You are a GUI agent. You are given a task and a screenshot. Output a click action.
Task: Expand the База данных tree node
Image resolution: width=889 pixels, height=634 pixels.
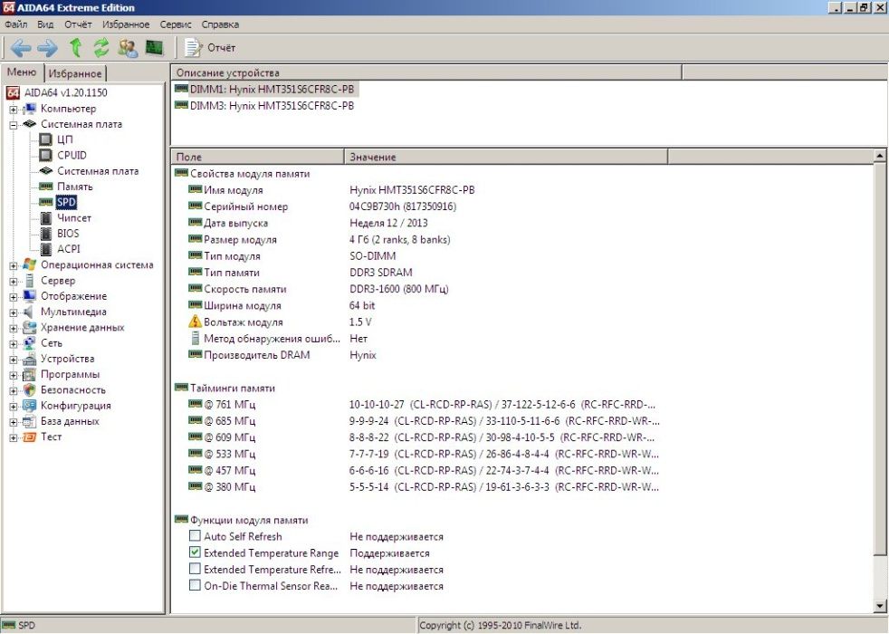click(x=13, y=422)
